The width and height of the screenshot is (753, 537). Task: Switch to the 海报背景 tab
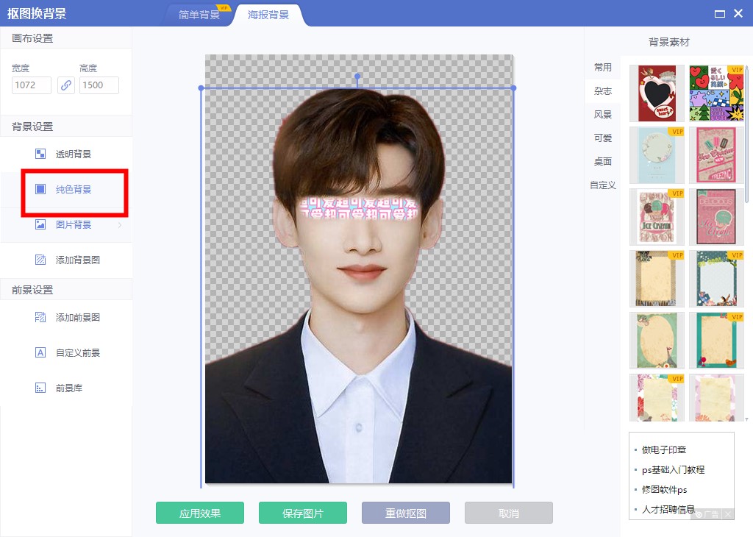pos(268,15)
